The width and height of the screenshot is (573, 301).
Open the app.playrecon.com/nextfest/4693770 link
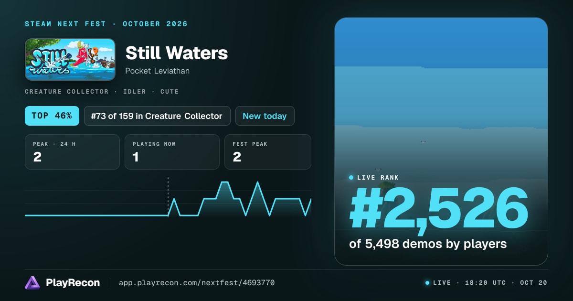pos(197,283)
